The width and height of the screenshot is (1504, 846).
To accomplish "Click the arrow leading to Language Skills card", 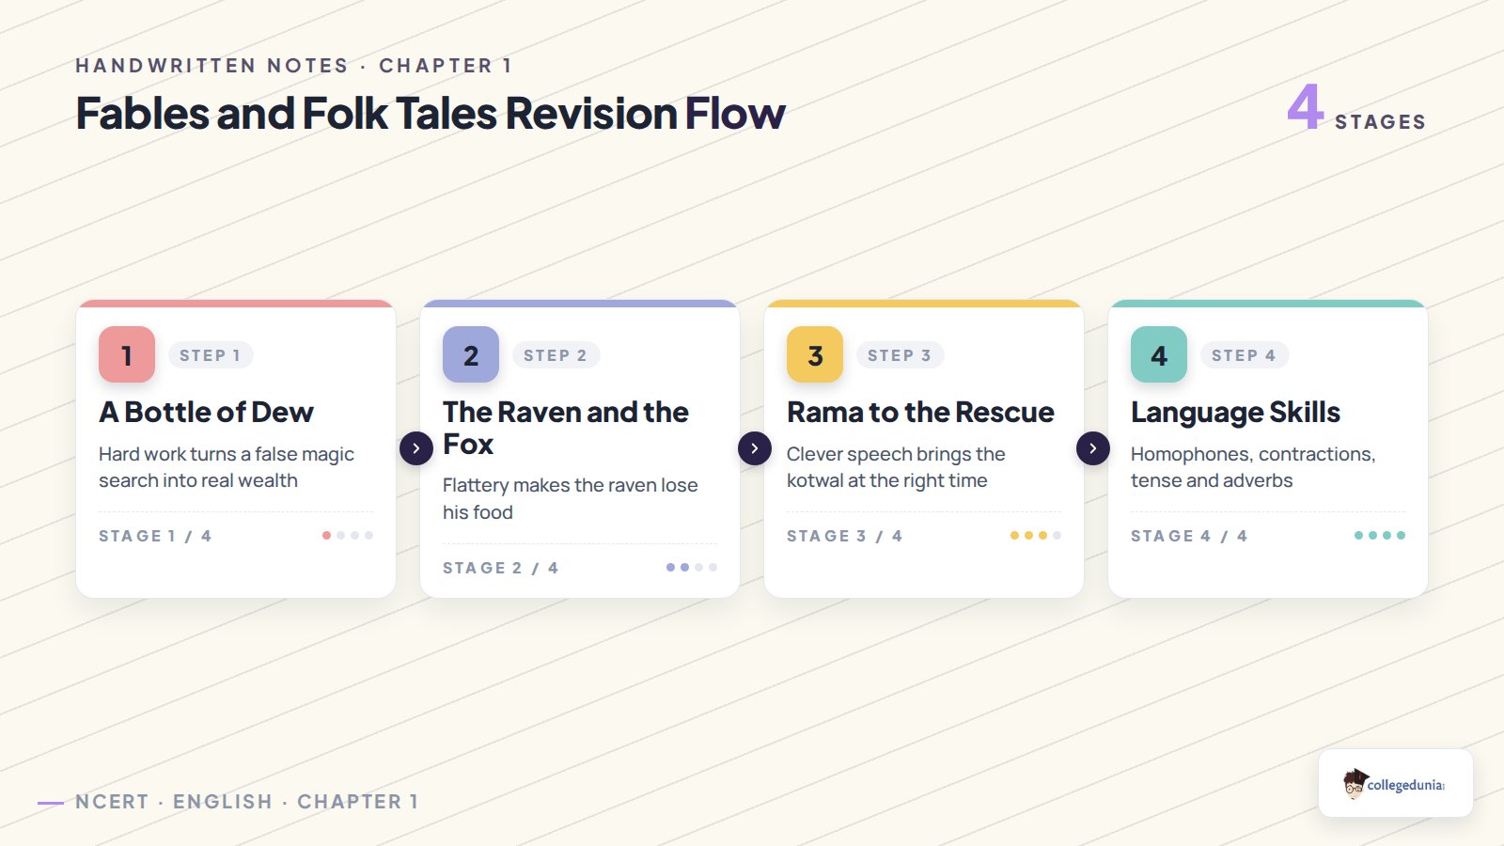I will pyautogui.click(x=1093, y=448).
